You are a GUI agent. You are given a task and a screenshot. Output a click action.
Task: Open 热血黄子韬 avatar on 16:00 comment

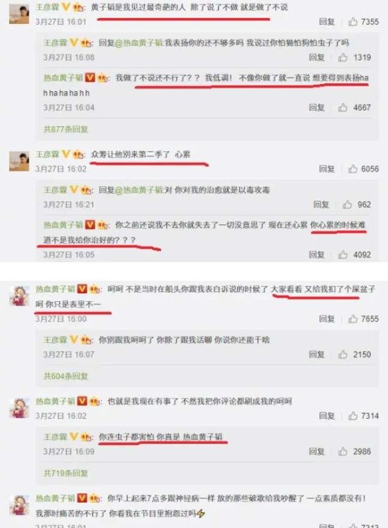point(19,296)
